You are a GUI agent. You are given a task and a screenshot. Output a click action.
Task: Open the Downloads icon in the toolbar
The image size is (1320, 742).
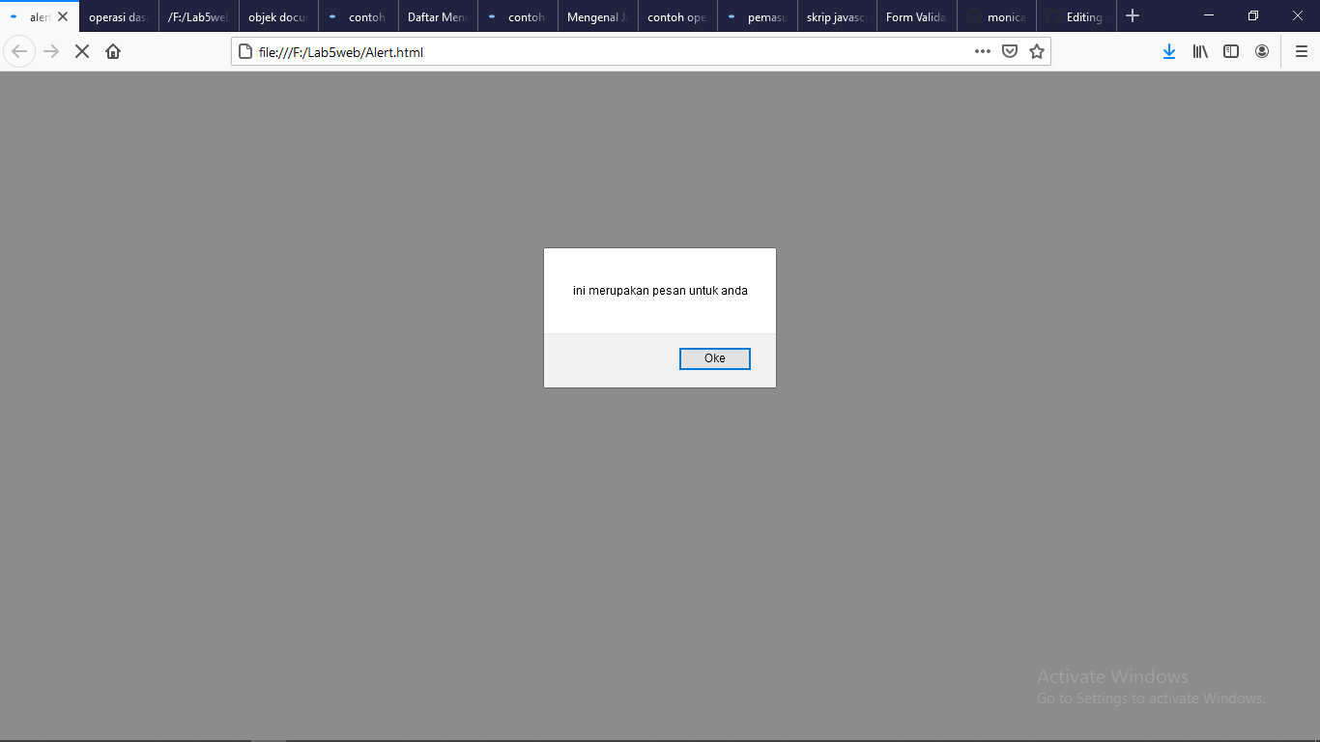click(1169, 51)
